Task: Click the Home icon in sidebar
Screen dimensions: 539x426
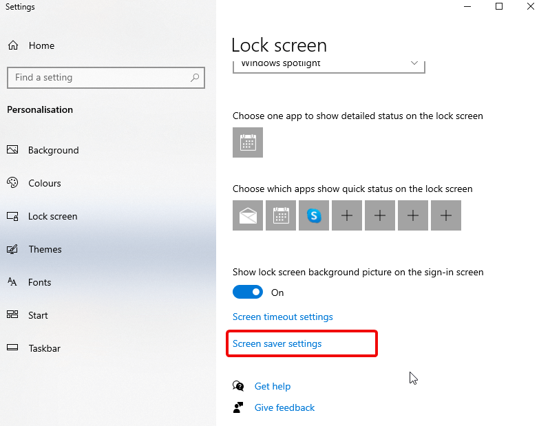Action: click(x=13, y=45)
